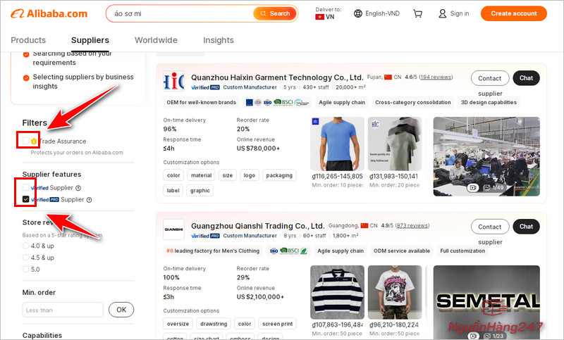Click the globe language icon
Viewport: 564px width, 340px height.
pyautogui.click(x=358, y=13)
